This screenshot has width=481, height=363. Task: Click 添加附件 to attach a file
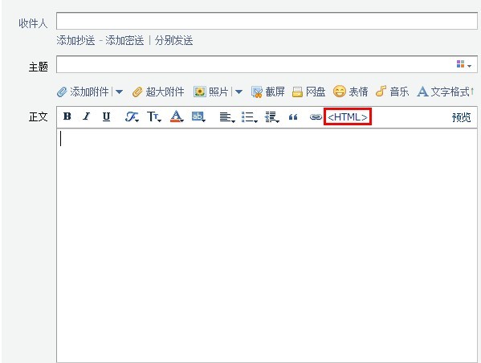84,92
